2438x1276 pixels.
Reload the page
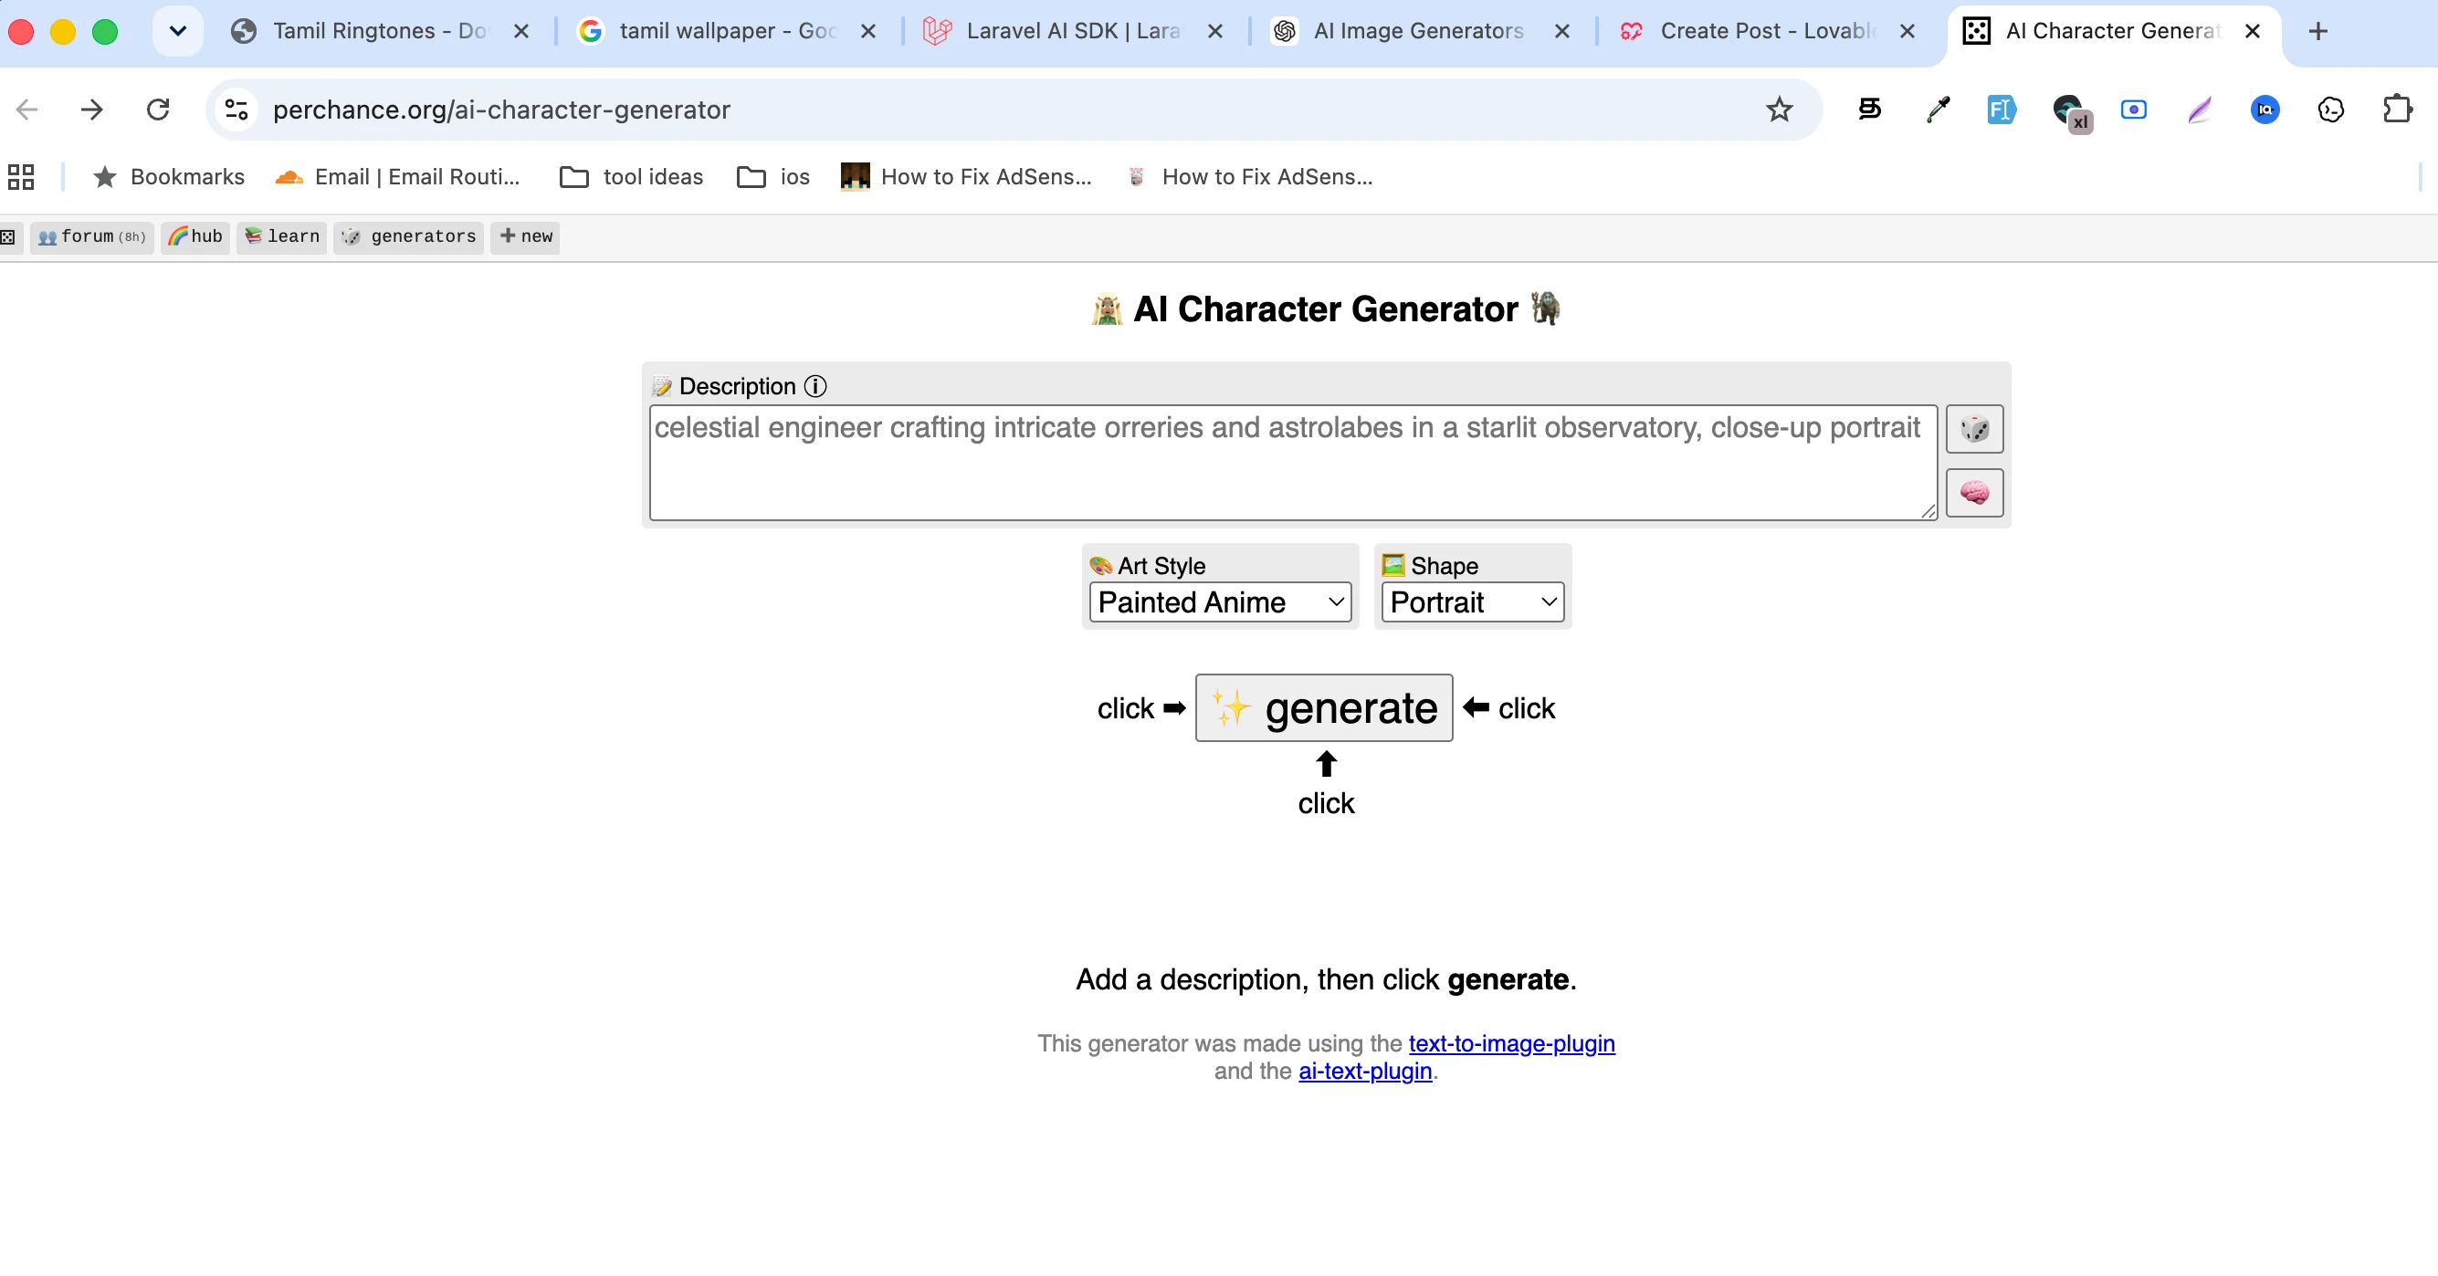pos(158,110)
